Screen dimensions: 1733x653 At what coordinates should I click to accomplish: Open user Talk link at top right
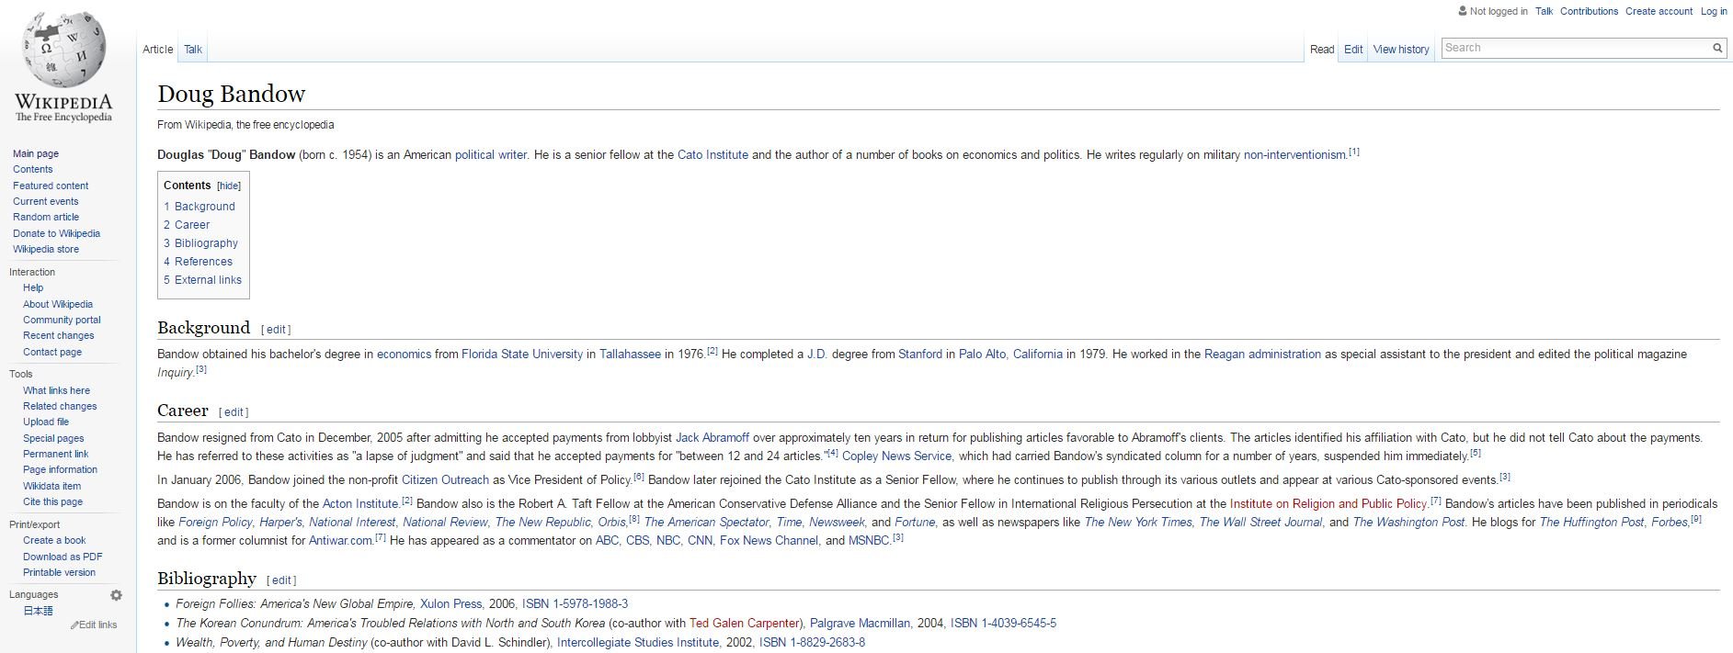(1544, 11)
